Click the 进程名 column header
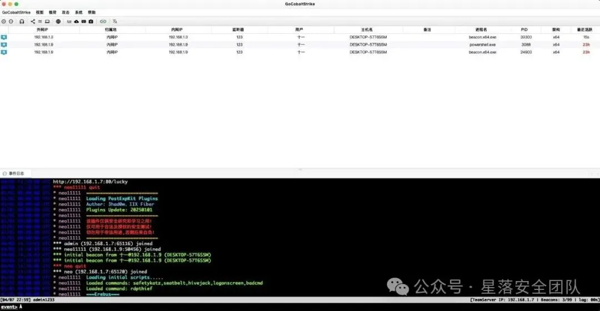 pyautogui.click(x=481, y=29)
